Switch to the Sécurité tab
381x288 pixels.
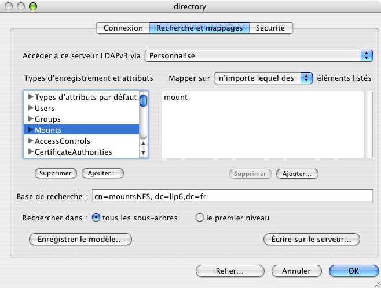click(x=271, y=28)
